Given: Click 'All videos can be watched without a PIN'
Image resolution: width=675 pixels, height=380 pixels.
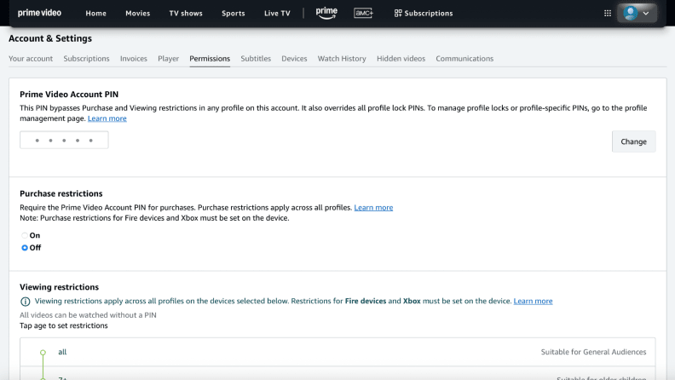Looking at the screenshot, I should pos(89,315).
